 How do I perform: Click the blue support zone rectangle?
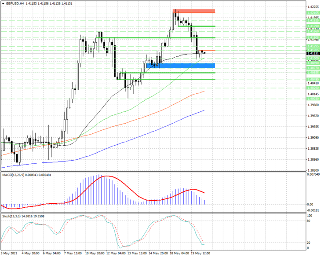coord(181,66)
